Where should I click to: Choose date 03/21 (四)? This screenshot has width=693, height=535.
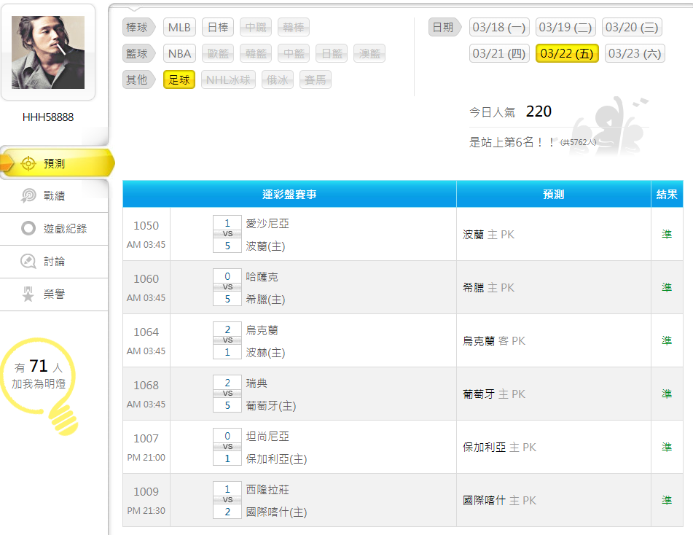coord(499,53)
